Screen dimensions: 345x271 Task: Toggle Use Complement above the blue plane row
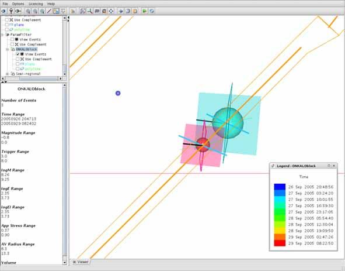pos(7,20)
